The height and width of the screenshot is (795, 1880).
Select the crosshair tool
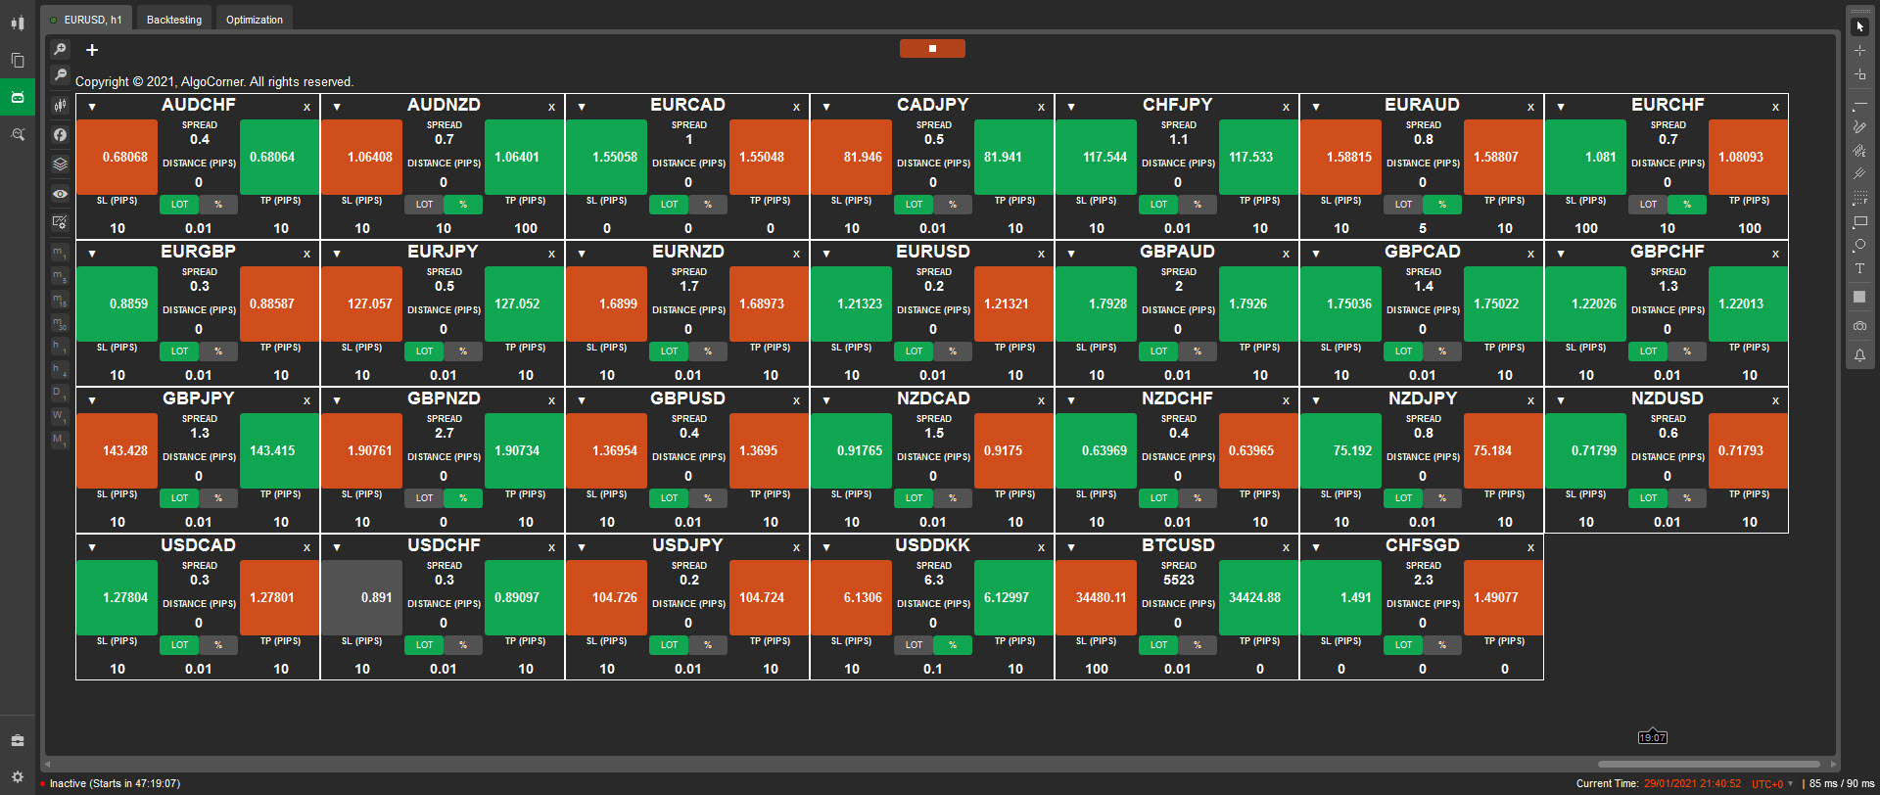[1859, 50]
